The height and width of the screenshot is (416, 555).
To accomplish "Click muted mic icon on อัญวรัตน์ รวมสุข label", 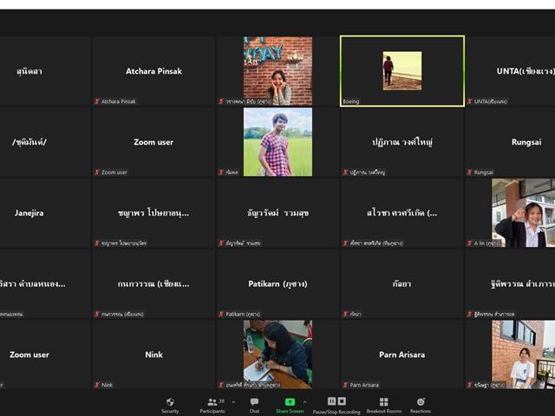I will (x=221, y=244).
